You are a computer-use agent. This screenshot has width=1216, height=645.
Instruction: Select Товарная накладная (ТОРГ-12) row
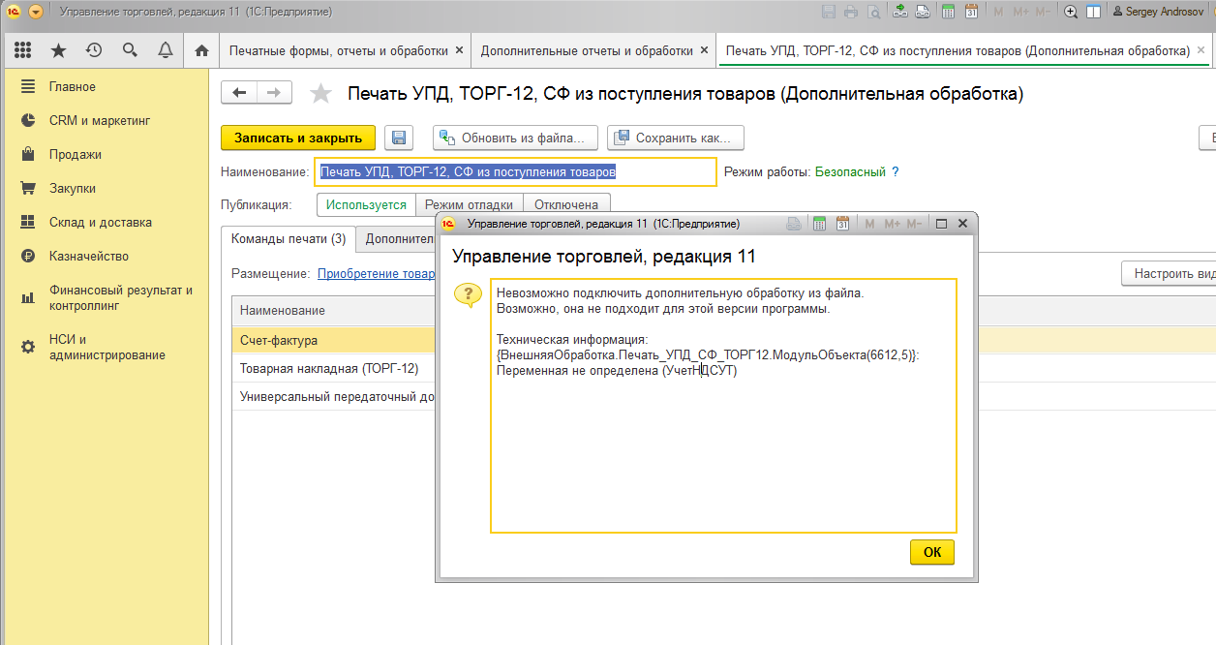click(x=333, y=368)
